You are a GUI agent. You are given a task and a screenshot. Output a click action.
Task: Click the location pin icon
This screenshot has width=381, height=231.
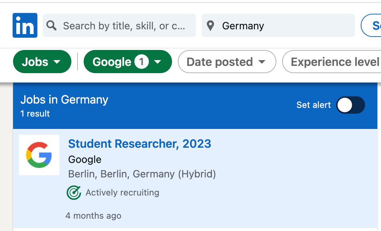point(210,25)
